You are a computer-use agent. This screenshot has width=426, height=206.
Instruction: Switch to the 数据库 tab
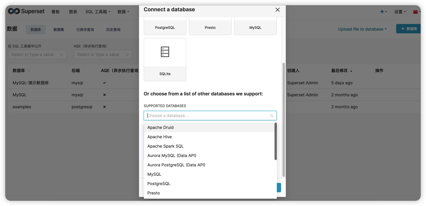pyautogui.click(x=36, y=29)
